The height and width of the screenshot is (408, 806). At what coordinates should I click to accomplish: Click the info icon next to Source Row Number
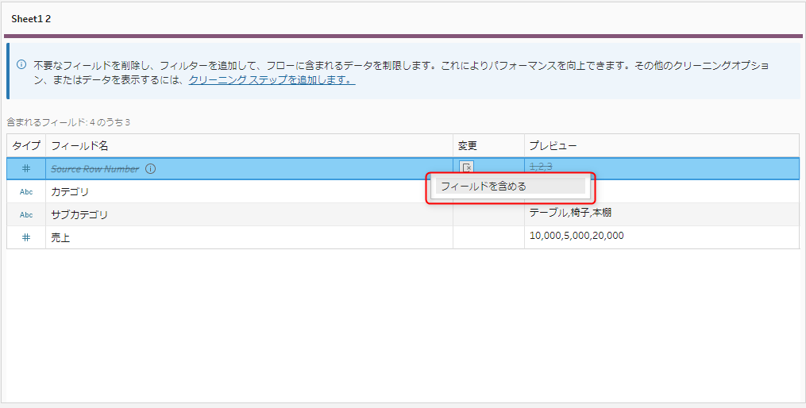[151, 169]
